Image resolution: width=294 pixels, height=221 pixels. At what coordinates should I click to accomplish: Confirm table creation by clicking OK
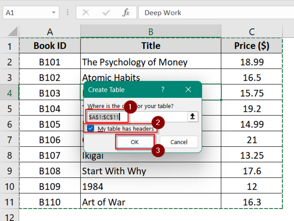click(x=135, y=142)
